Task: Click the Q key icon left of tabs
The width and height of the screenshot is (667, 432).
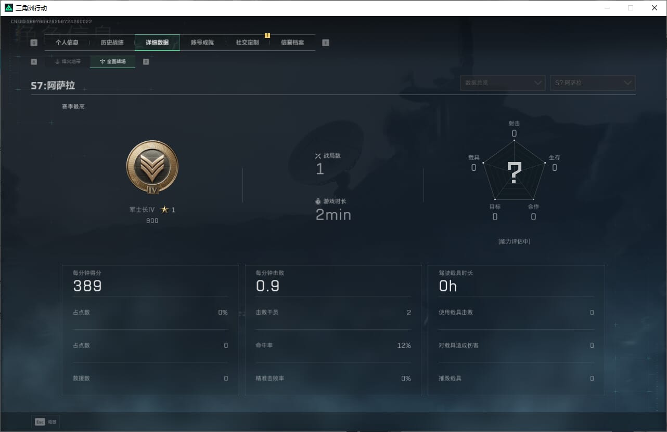Action: (x=34, y=43)
